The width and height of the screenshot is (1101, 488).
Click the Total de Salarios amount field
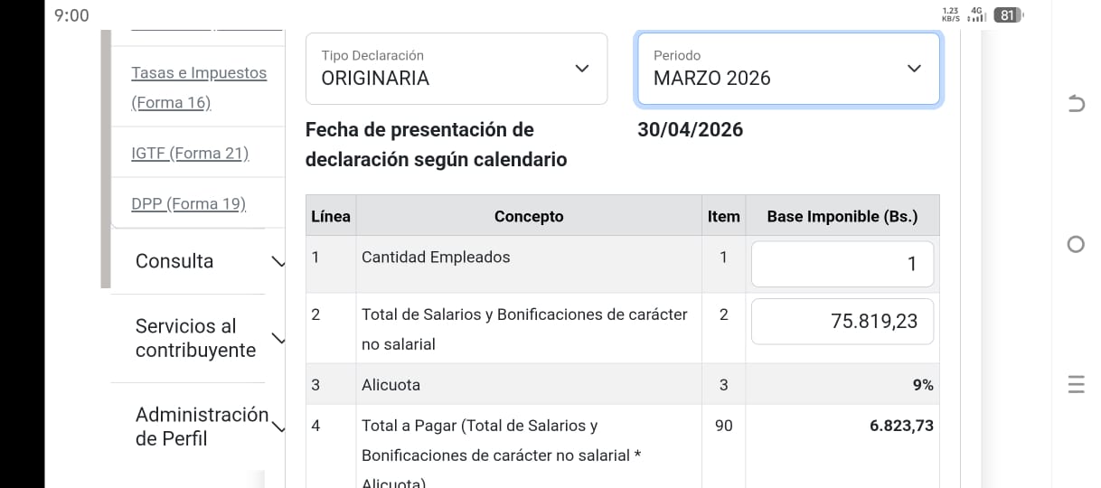(x=842, y=321)
